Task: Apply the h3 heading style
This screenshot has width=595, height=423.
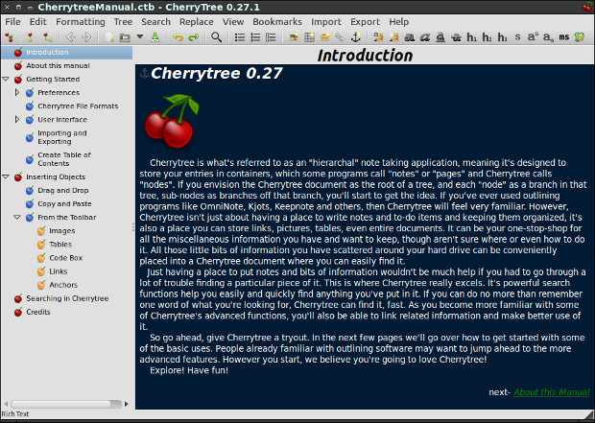Action: tap(503, 37)
